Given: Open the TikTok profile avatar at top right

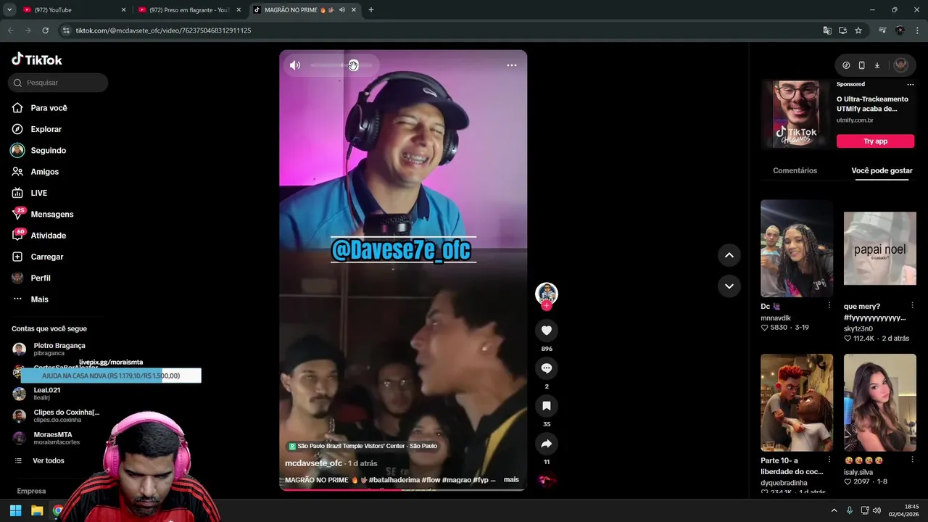Looking at the screenshot, I should coord(900,65).
